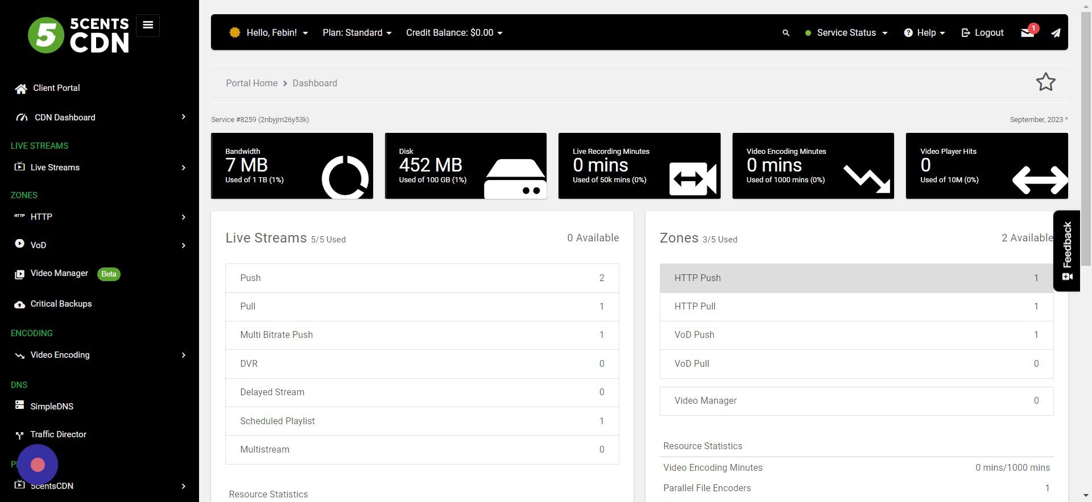The image size is (1092, 502).
Task: Click the favorite star icon
Action: point(1045,82)
